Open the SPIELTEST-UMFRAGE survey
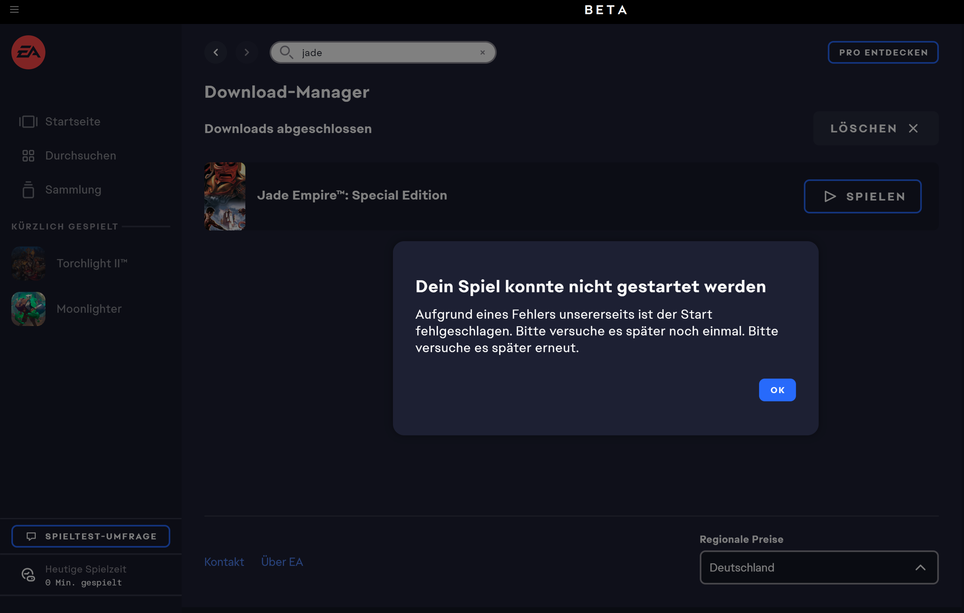The height and width of the screenshot is (613, 964). click(91, 536)
